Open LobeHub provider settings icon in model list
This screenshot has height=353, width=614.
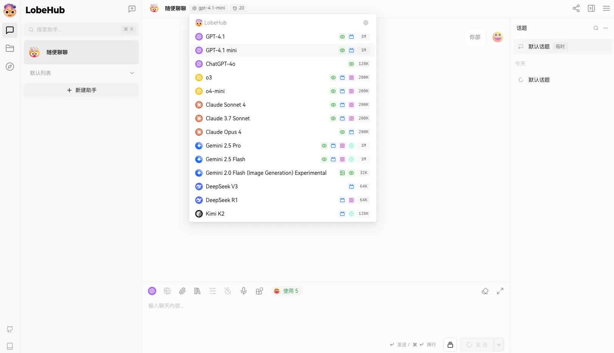click(x=366, y=23)
